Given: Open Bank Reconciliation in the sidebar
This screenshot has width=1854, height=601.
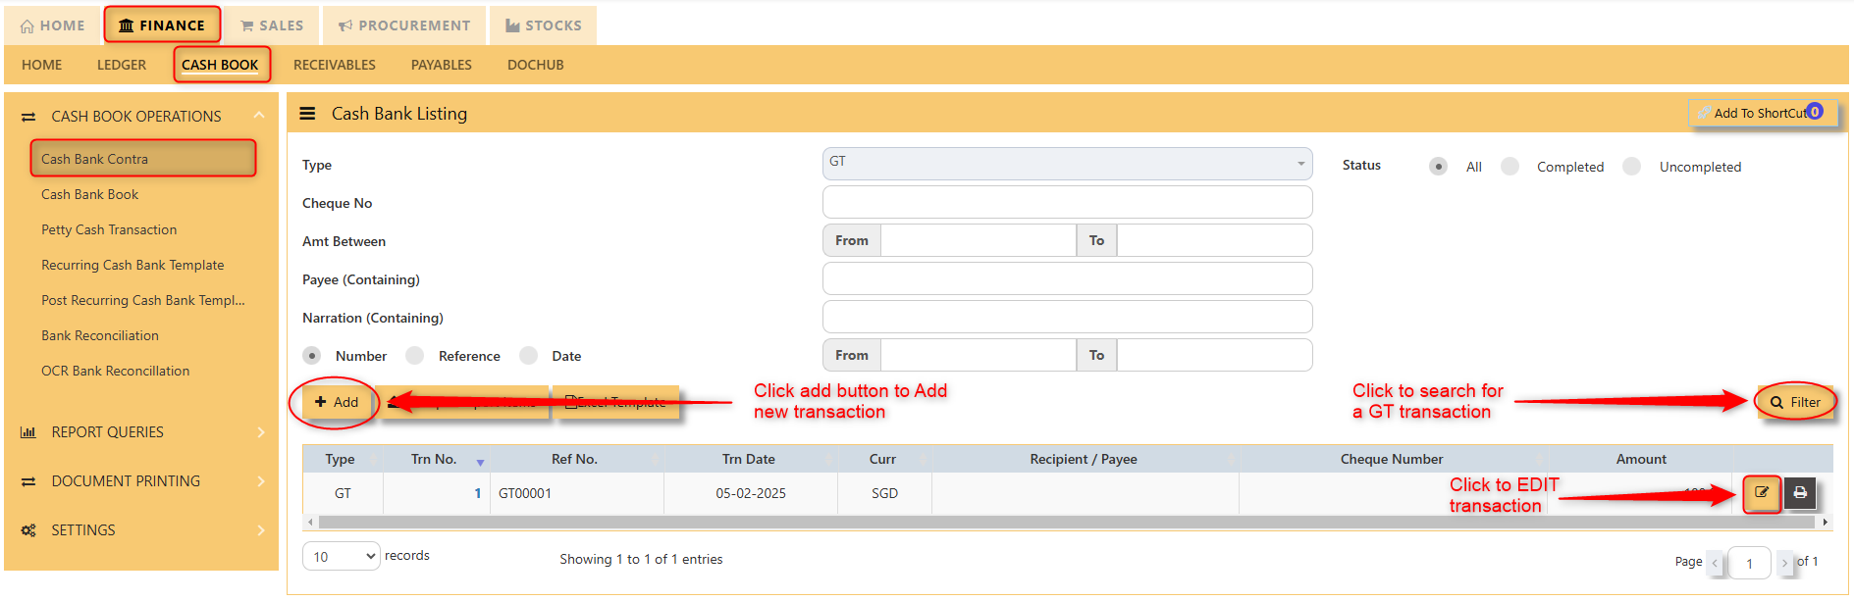Looking at the screenshot, I should click(x=100, y=335).
